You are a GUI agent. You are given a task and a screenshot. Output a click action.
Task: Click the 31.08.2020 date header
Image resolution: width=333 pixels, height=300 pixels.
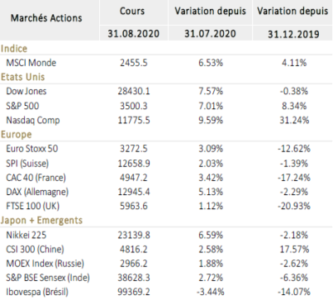(x=133, y=33)
